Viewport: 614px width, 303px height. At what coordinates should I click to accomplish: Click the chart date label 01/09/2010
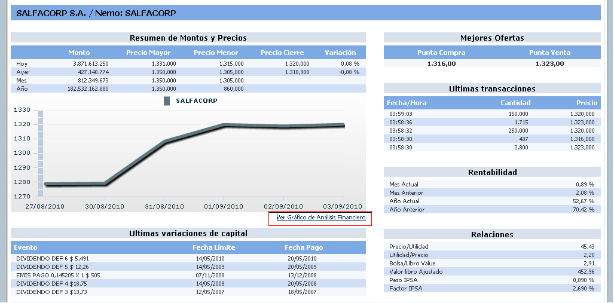tap(224, 206)
